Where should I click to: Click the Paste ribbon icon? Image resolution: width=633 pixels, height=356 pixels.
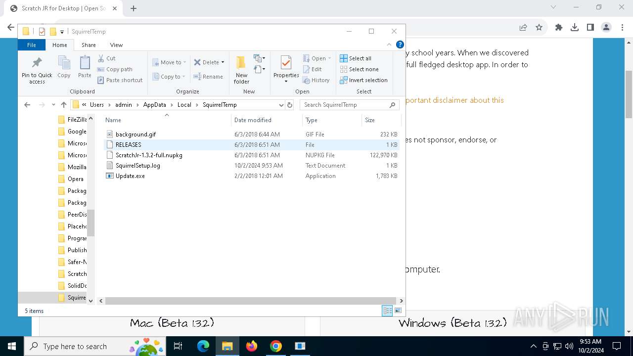click(85, 67)
